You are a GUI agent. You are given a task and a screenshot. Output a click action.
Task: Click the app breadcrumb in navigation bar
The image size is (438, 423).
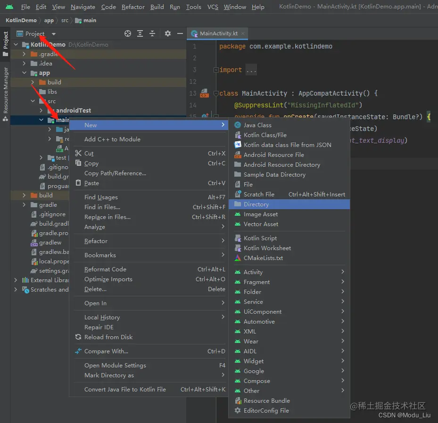click(49, 20)
